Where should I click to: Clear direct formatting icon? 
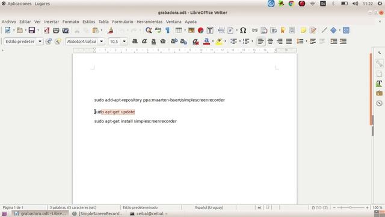(x=196, y=42)
